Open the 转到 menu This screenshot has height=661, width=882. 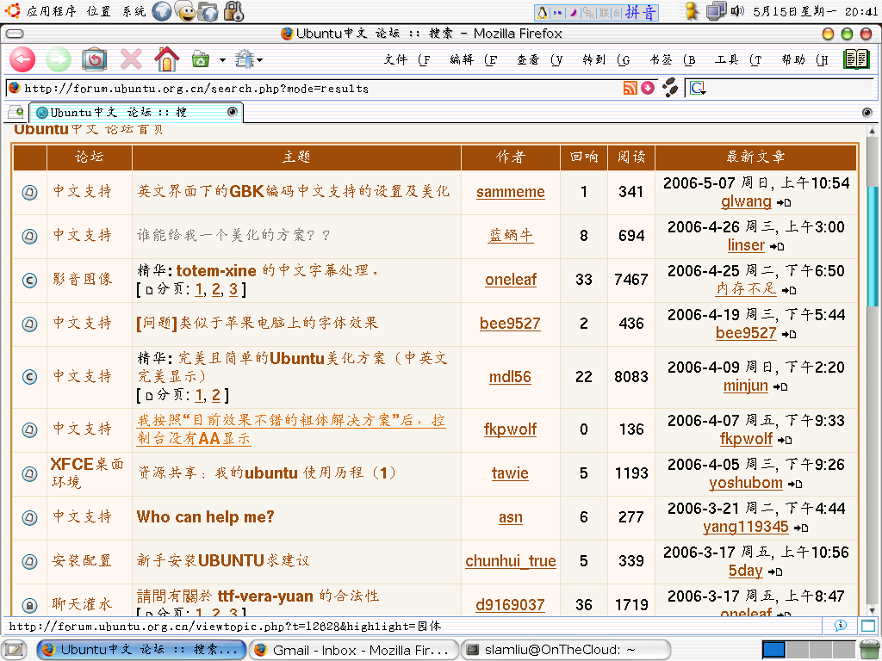pos(606,59)
